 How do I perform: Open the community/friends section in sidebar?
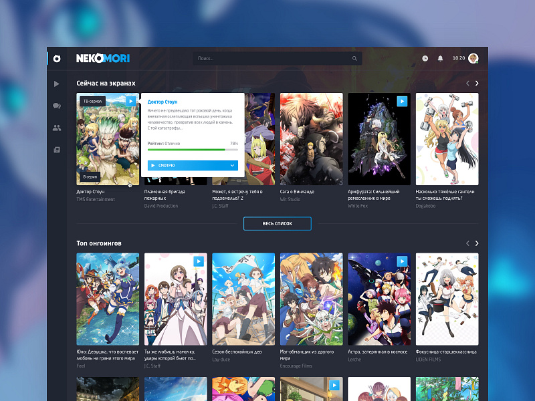coord(57,128)
